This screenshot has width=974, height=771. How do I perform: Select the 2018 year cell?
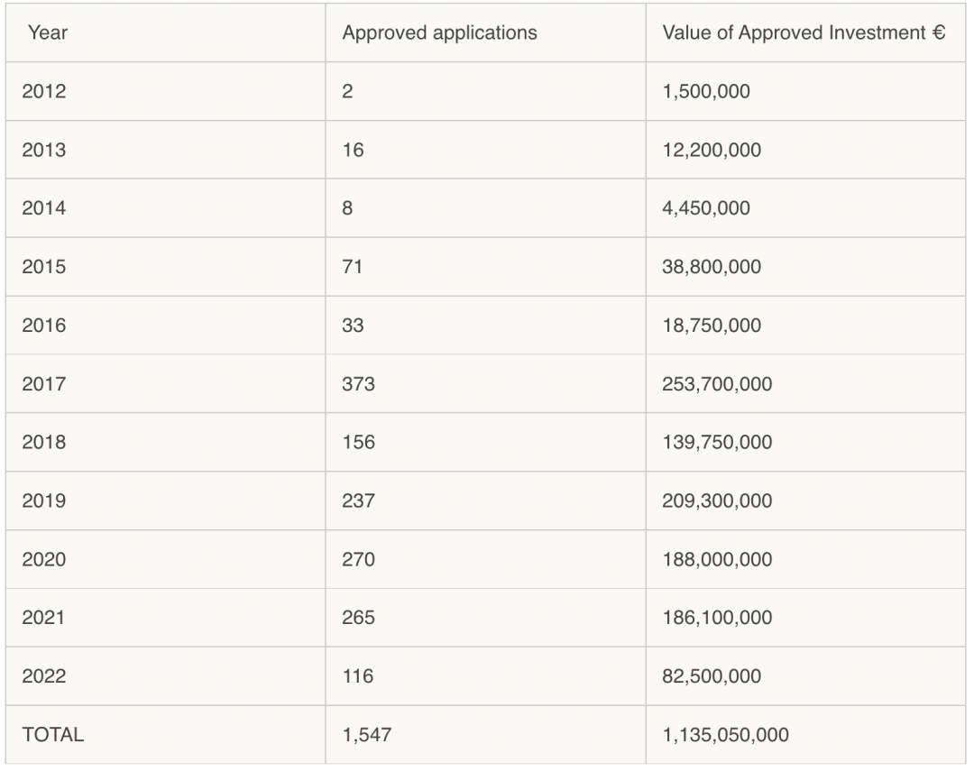pos(43,443)
